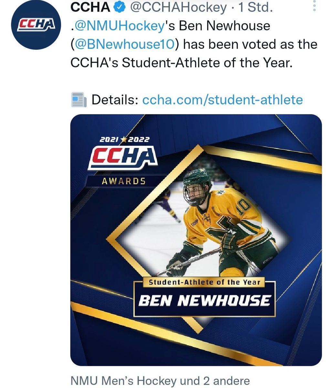The height and width of the screenshot is (388, 333).
Task: Click the gold star between 2021 and 2022
Action: (x=124, y=140)
